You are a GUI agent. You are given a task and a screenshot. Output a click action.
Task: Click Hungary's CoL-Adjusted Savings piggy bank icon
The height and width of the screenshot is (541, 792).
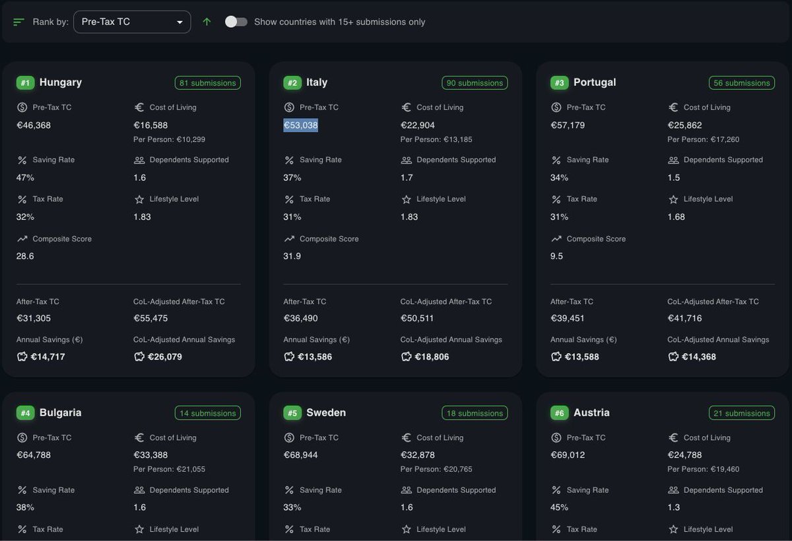coord(139,356)
